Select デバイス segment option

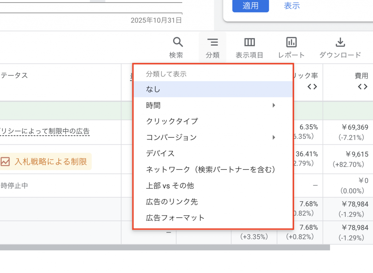point(160,153)
